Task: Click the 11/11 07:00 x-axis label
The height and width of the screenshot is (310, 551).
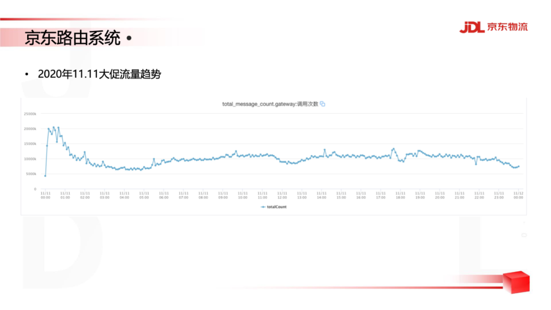Action: [184, 196]
